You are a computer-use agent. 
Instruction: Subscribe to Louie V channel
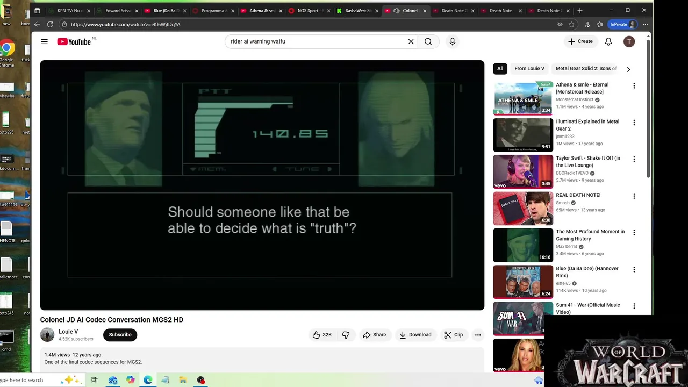(120, 335)
